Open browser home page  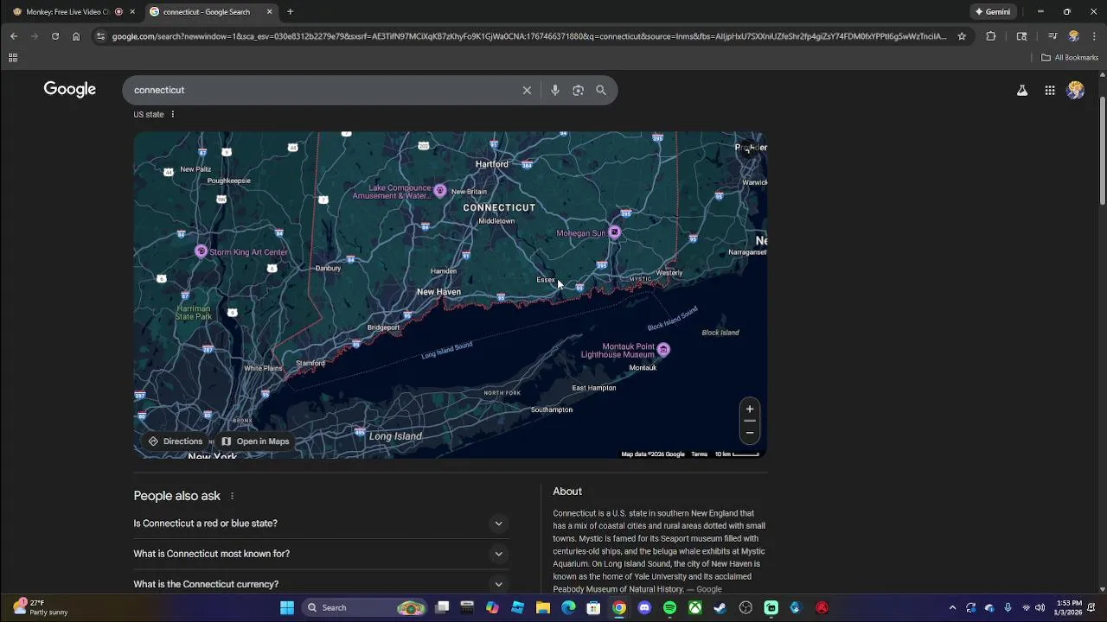pyautogui.click(x=76, y=36)
